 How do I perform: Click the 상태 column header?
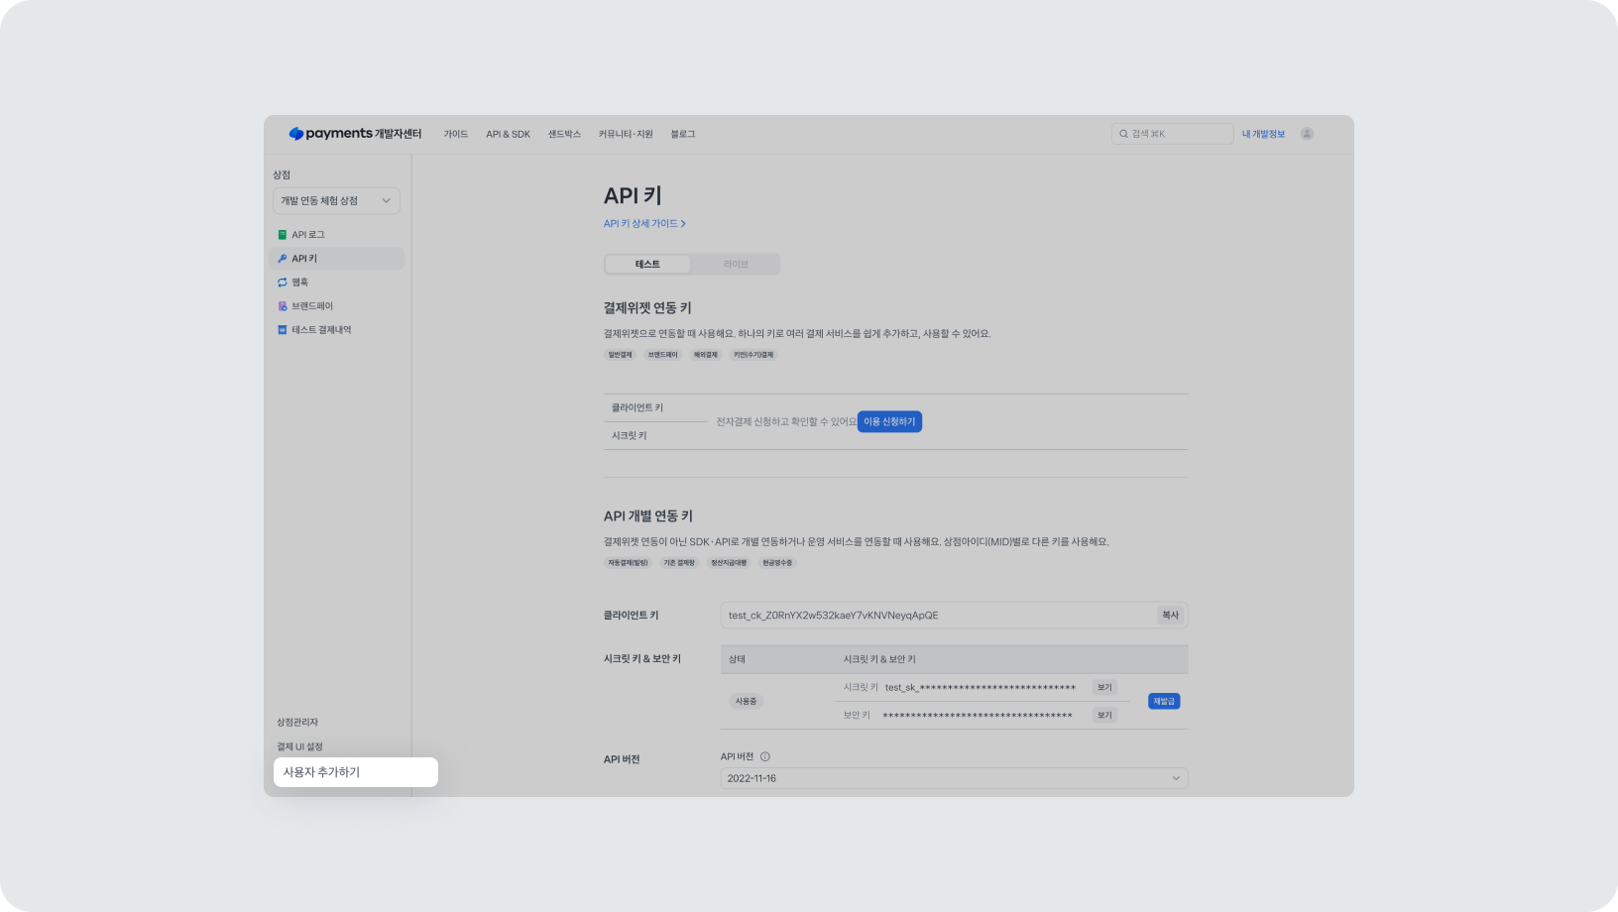(737, 659)
